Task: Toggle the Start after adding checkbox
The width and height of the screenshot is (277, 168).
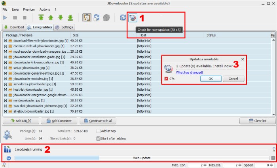Action: pos(99,139)
